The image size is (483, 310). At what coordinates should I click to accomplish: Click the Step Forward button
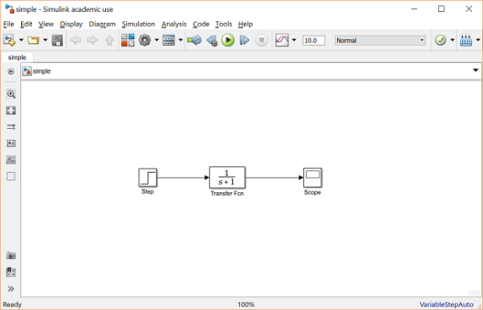[244, 41]
